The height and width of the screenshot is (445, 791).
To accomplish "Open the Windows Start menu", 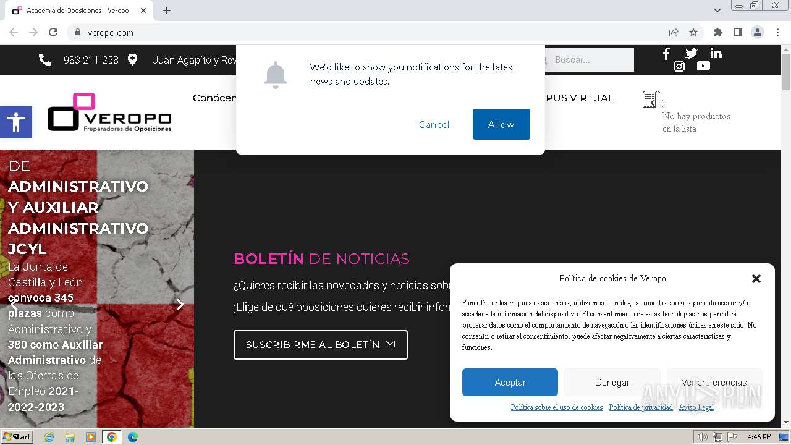I will coord(17,437).
